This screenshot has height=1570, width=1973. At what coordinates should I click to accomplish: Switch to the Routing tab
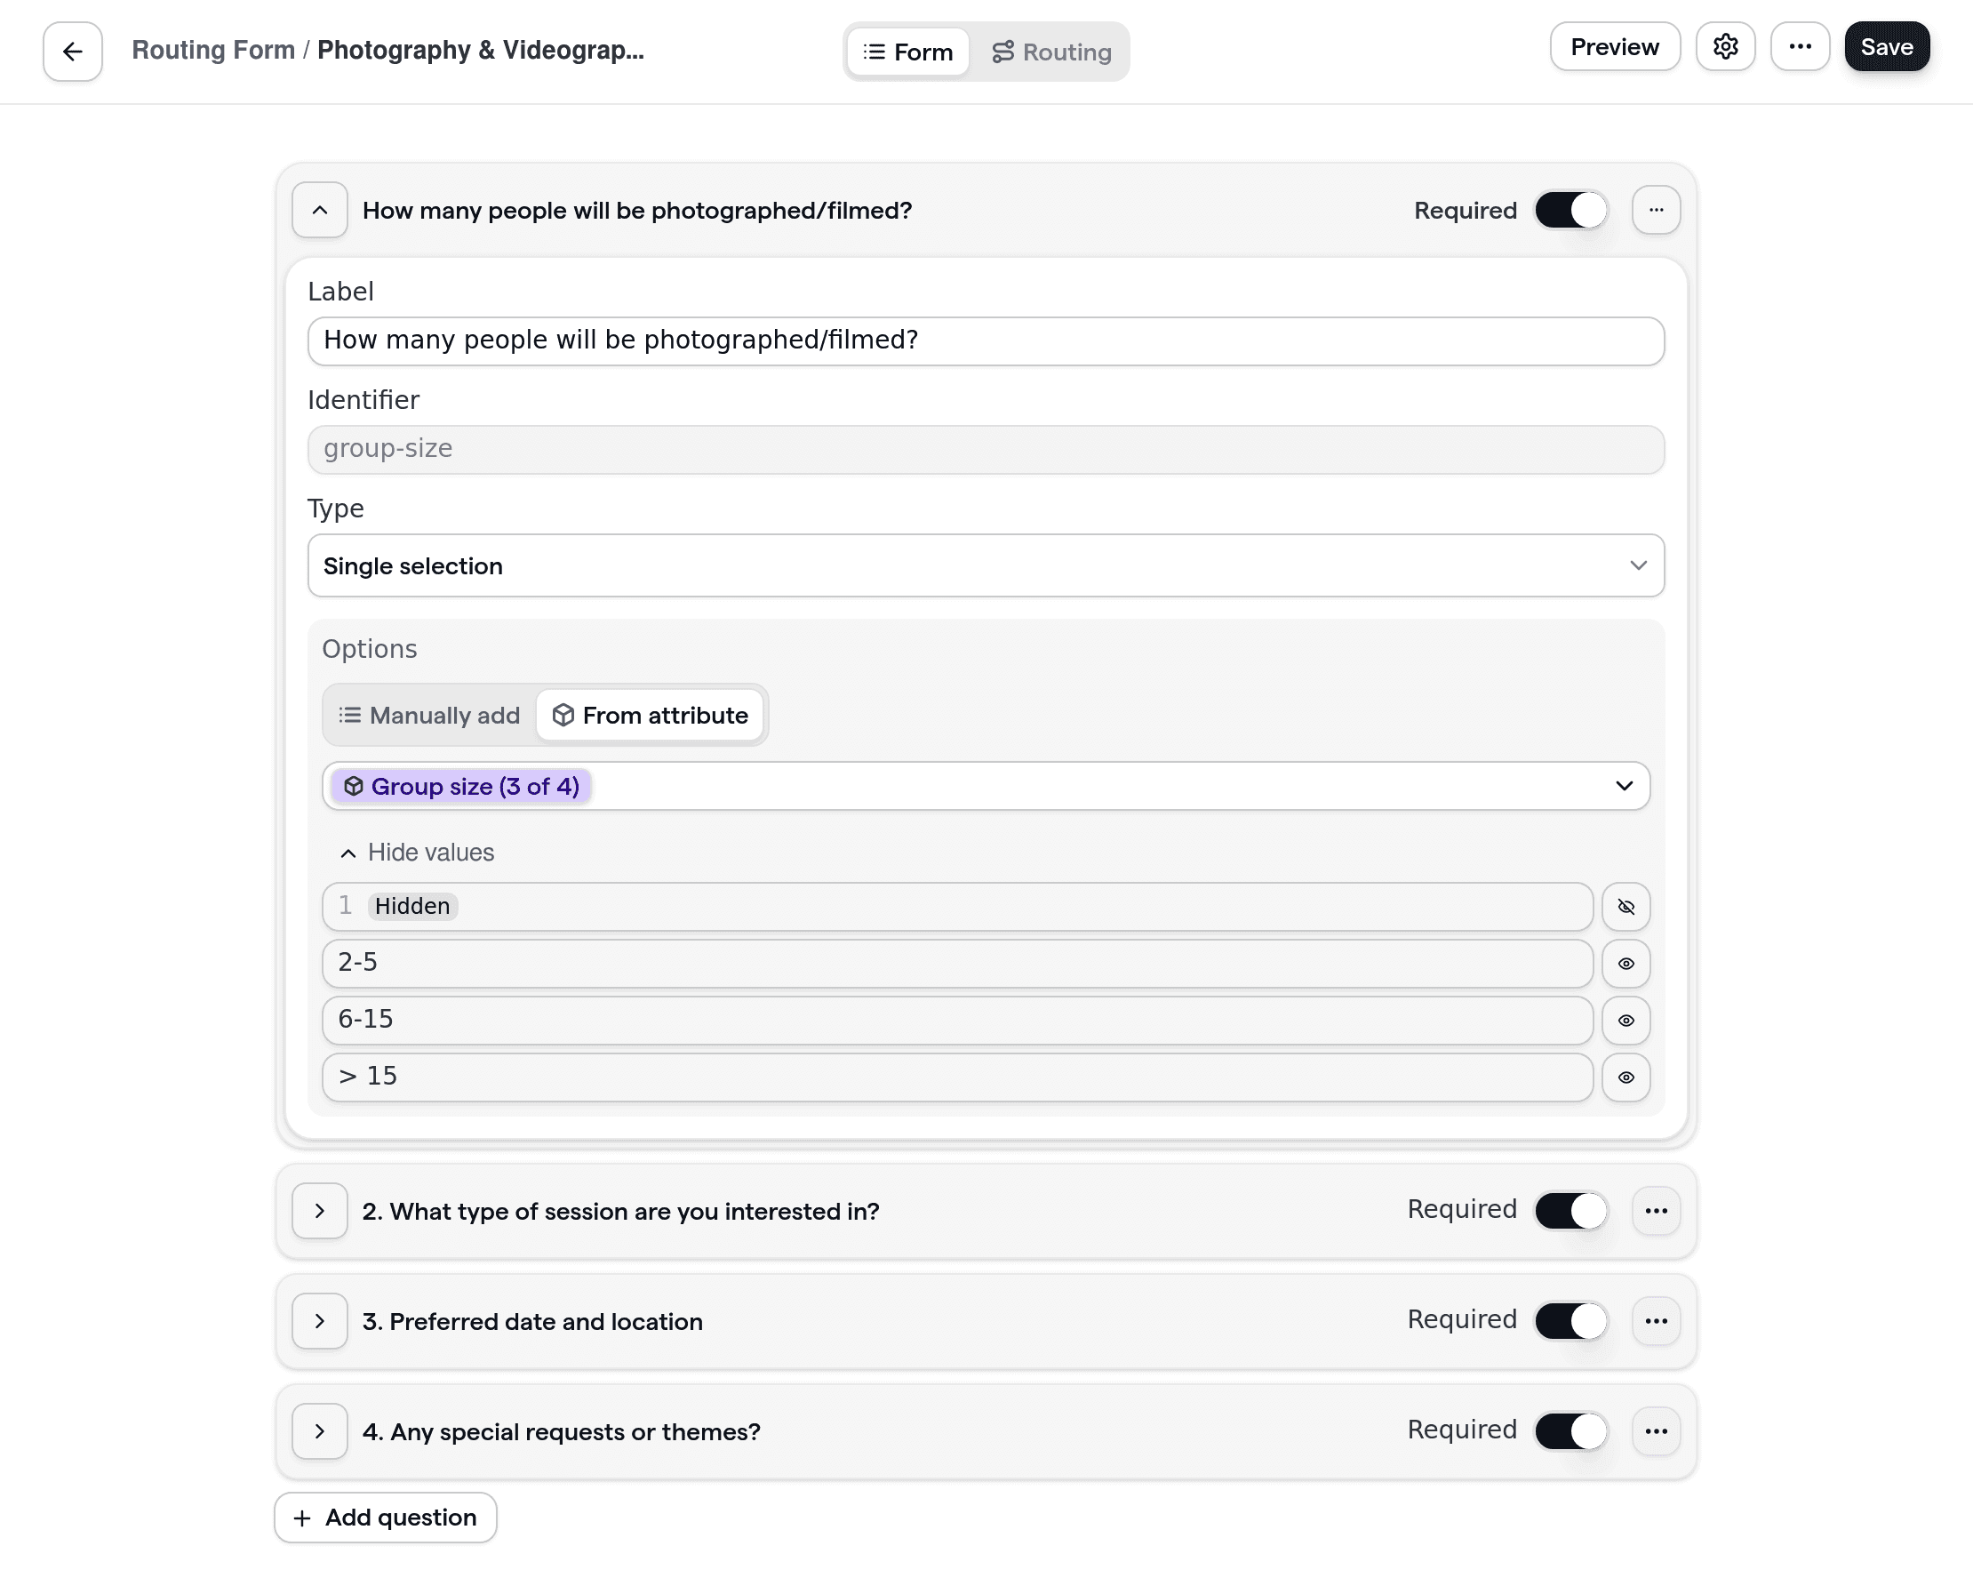(x=1051, y=52)
